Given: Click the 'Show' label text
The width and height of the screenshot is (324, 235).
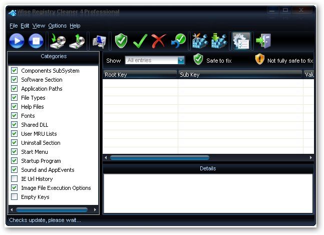Looking at the screenshot, I should (x=114, y=61).
